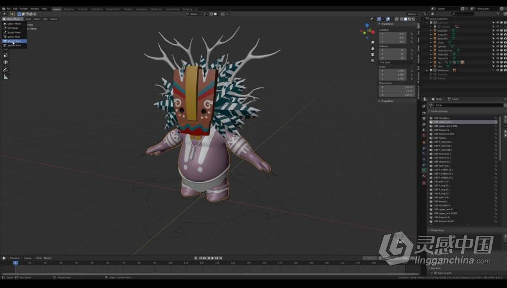Open the Render menu in the top bar
This screenshot has width=507, height=288.
click(24, 9)
